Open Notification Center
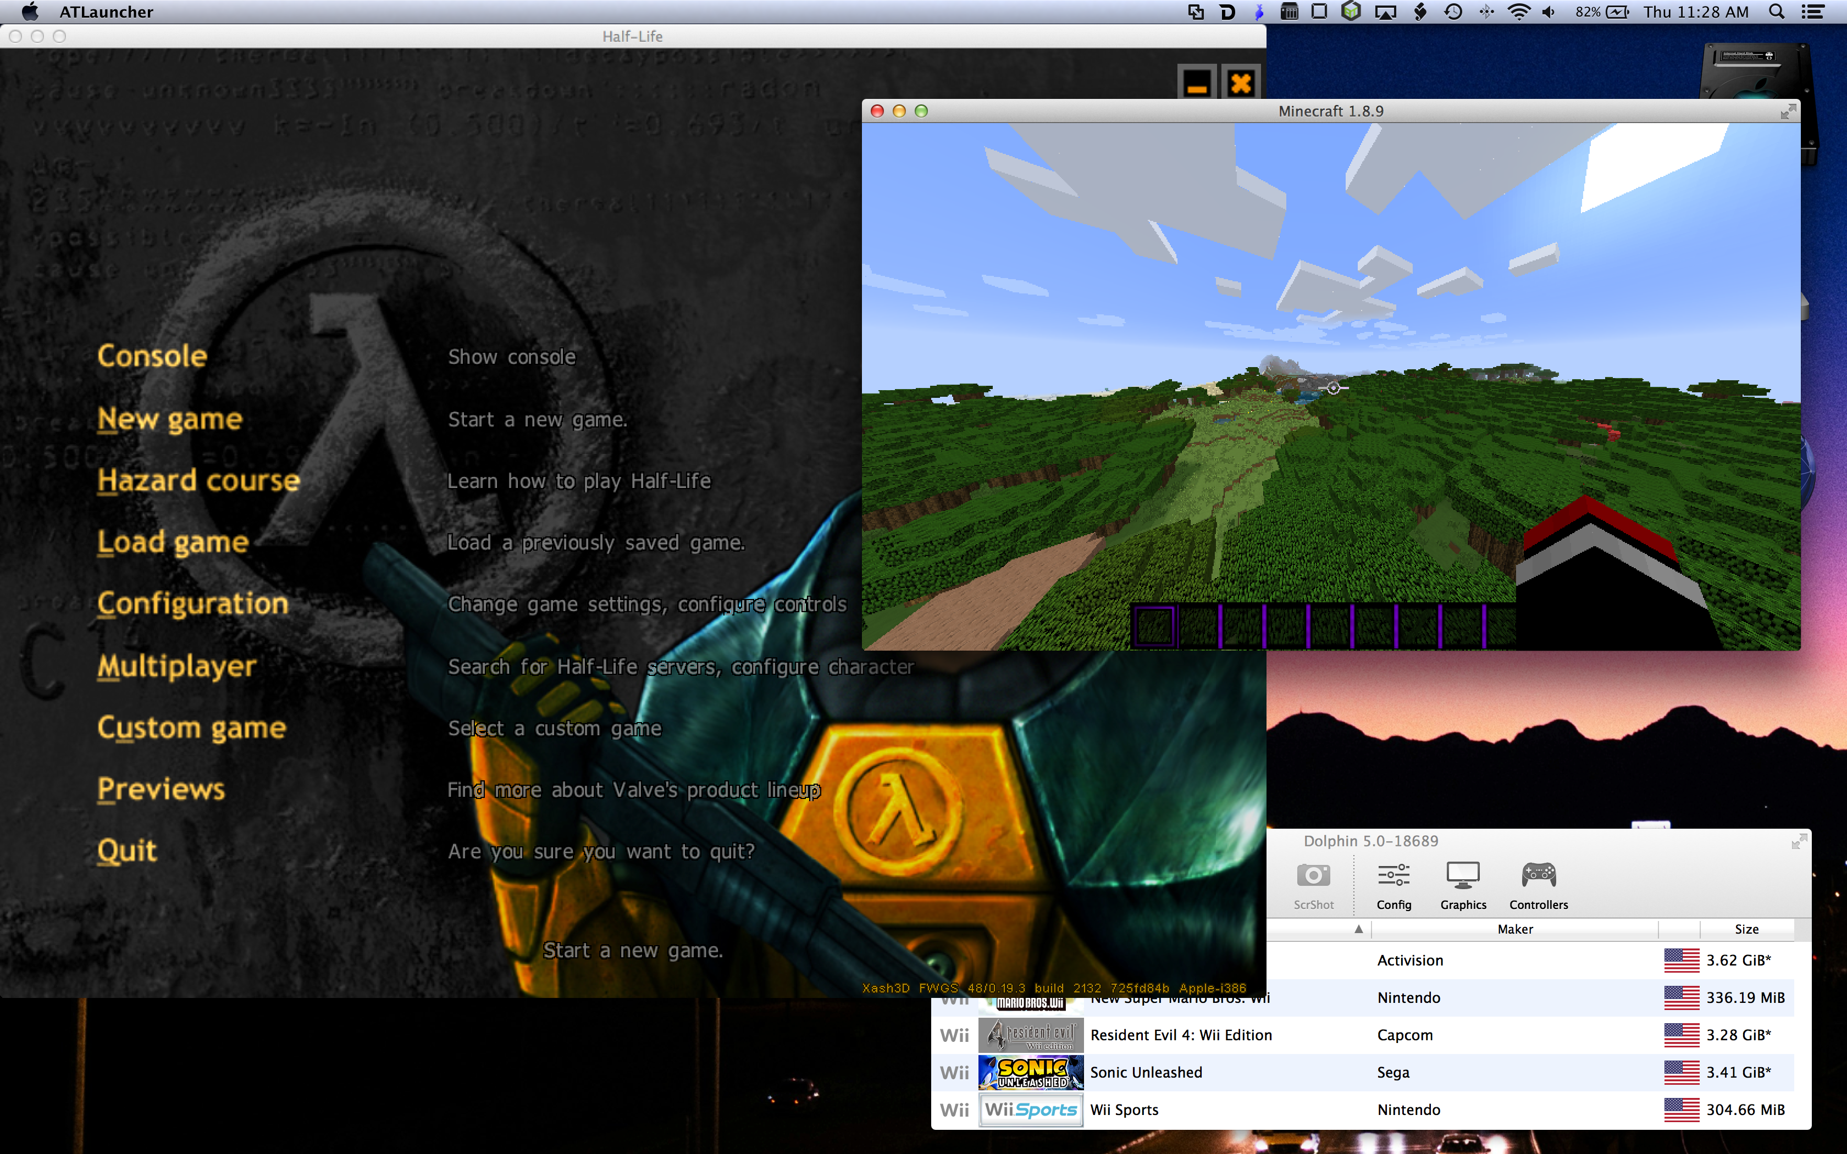 [1813, 12]
